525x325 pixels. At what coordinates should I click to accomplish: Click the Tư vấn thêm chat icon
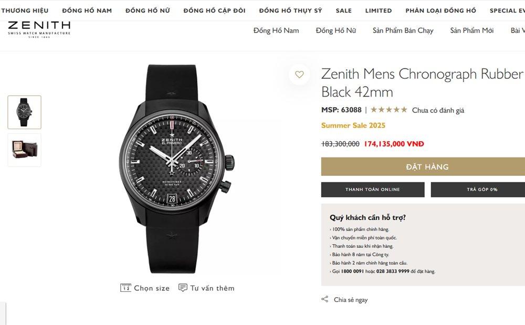click(x=183, y=288)
